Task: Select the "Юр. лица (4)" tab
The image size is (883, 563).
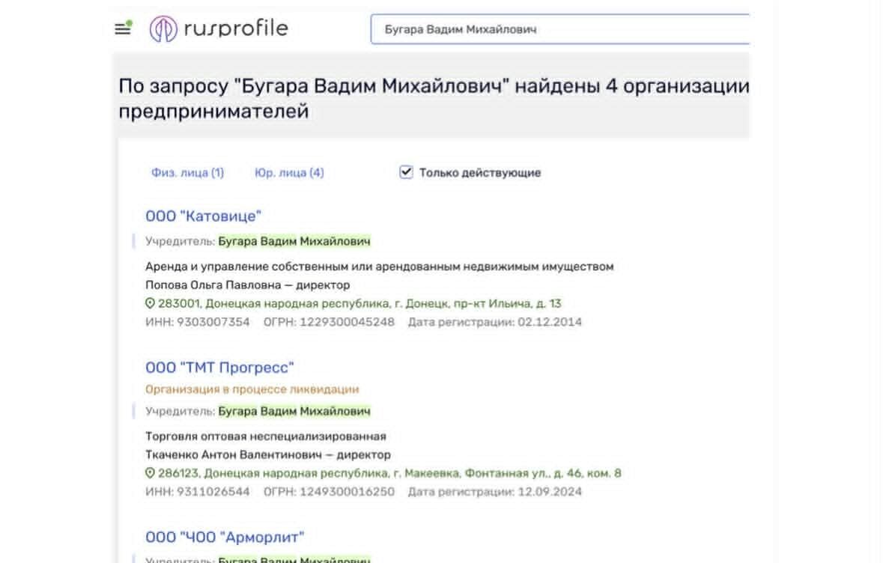Action: pos(291,172)
